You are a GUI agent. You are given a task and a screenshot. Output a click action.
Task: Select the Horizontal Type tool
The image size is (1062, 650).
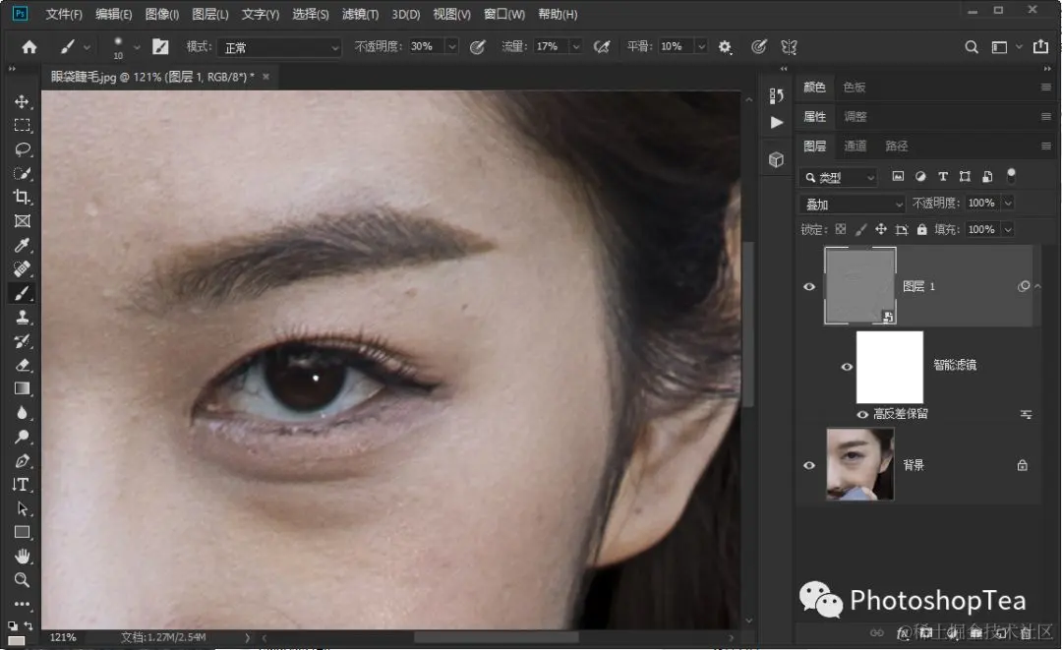[22, 485]
